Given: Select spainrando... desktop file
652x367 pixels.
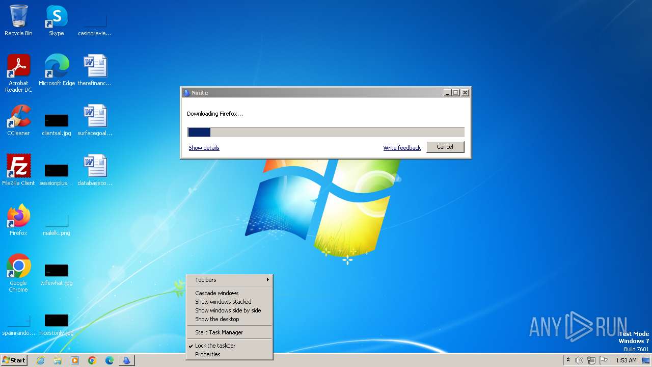Looking at the screenshot, I should 18,325.
